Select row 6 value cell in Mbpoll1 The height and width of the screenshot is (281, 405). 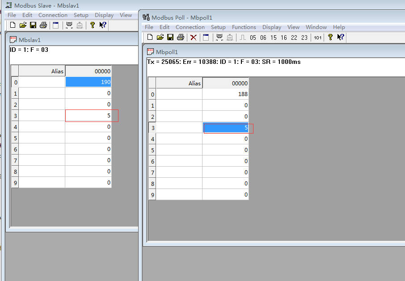(x=225, y=161)
